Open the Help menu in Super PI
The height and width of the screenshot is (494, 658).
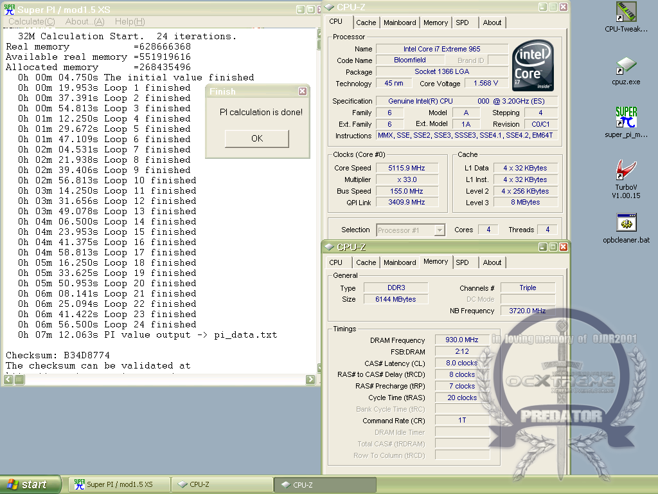click(x=130, y=21)
